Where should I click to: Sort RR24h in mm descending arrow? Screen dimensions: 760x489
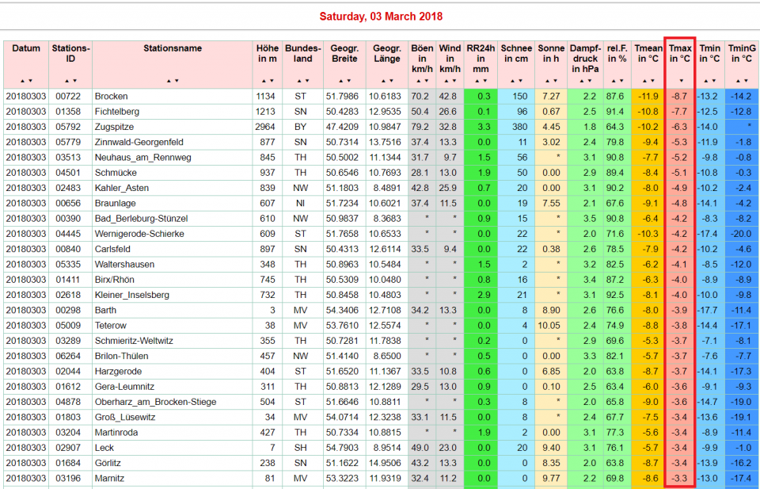484,81
